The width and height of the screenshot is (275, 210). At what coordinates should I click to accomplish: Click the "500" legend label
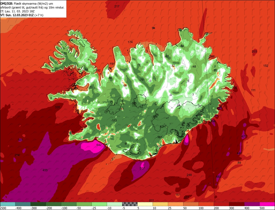(x=262, y=208)
